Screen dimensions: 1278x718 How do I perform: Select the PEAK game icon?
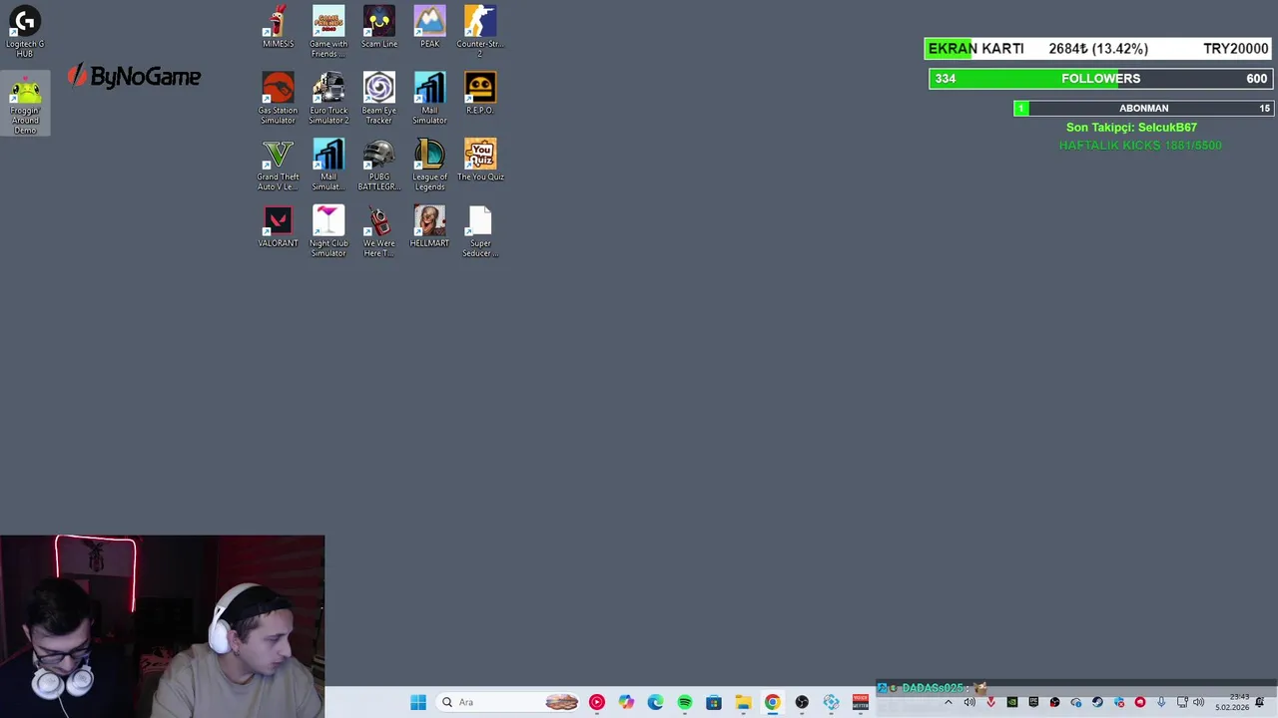pyautogui.click(x=429, y=27)
